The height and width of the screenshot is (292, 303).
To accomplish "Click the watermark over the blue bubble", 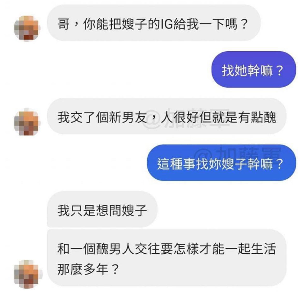I will coord(238,154).
